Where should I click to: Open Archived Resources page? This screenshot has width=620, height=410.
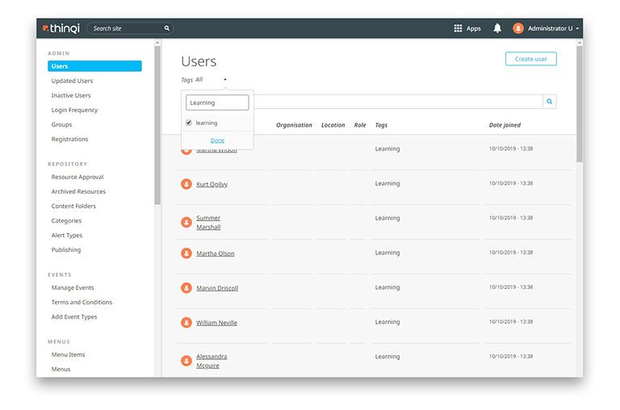pyautogui.click(x=78, y=191)
